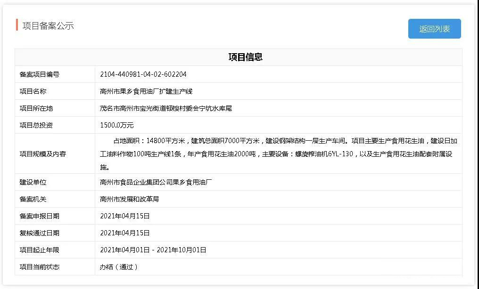Click the 备案申报日期 label cell

[x=55, y=216]
